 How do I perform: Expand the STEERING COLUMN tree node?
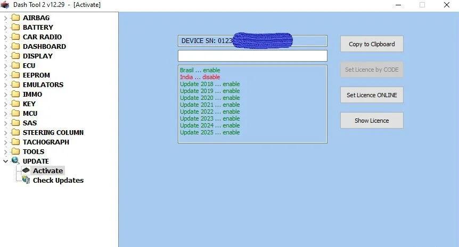pyautogui.click(x=5, y=133)
